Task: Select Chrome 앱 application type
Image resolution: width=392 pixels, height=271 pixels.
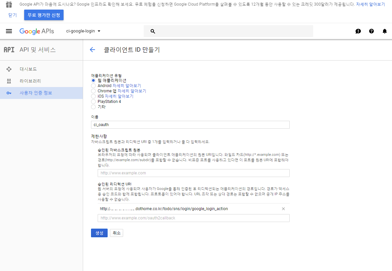Action: click(93, 91)
